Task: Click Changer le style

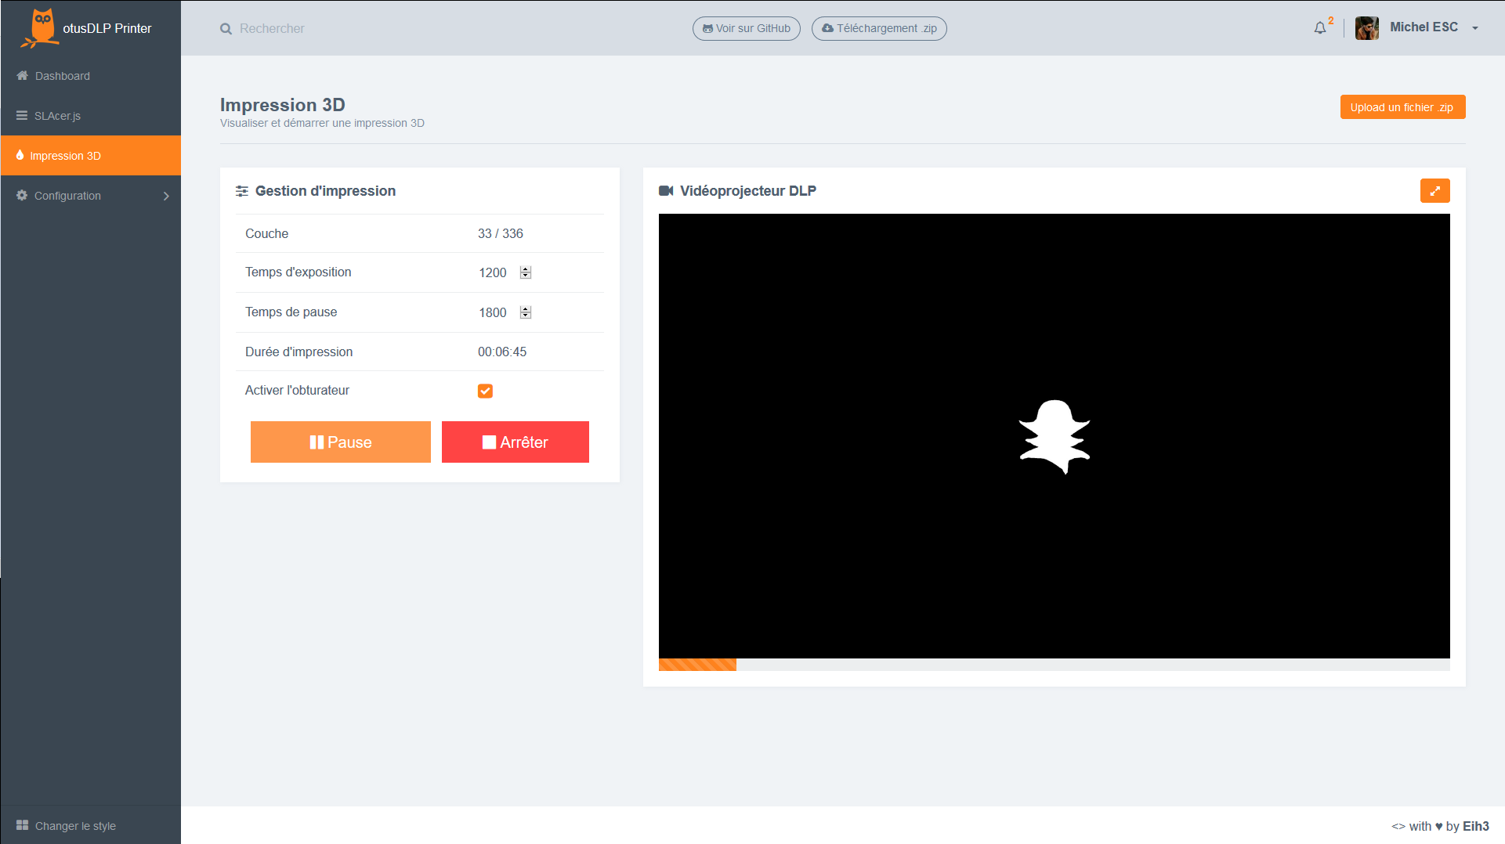Action: (75, 826)
